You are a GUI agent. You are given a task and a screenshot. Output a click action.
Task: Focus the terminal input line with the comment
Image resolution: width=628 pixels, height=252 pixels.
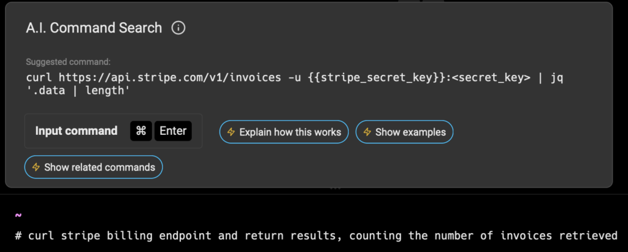[316, 235]
